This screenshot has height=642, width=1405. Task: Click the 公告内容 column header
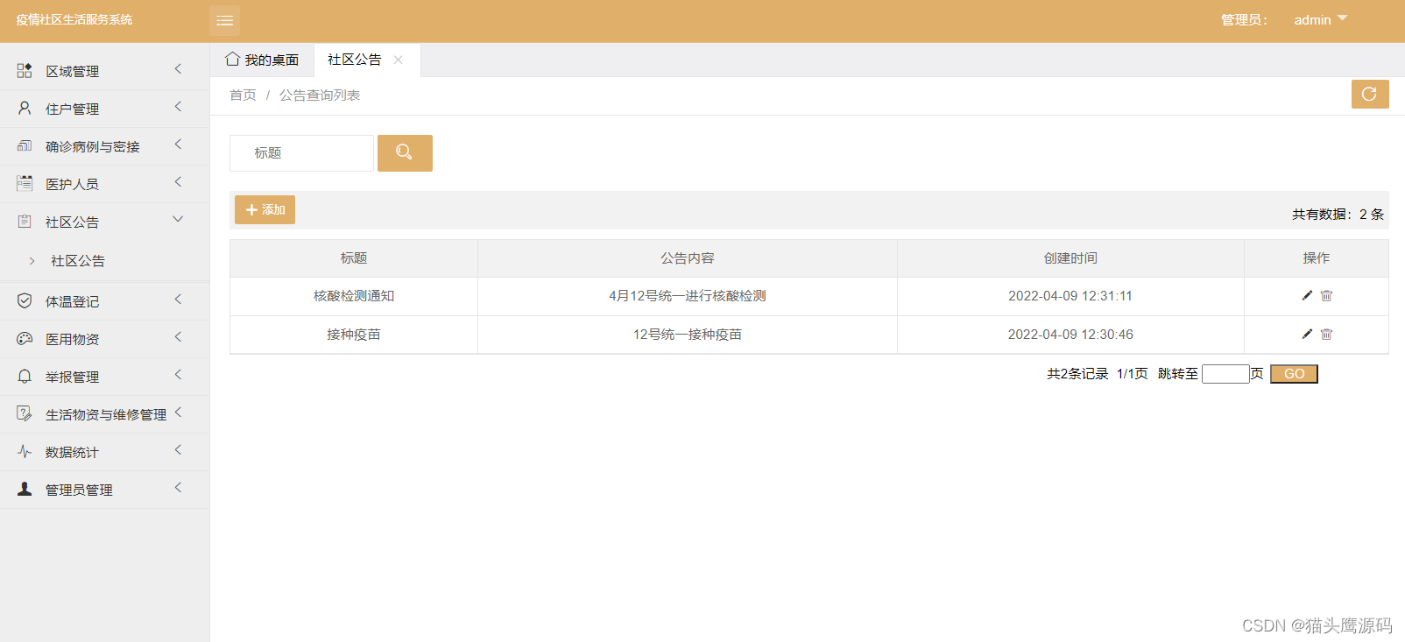pos(688,258)
